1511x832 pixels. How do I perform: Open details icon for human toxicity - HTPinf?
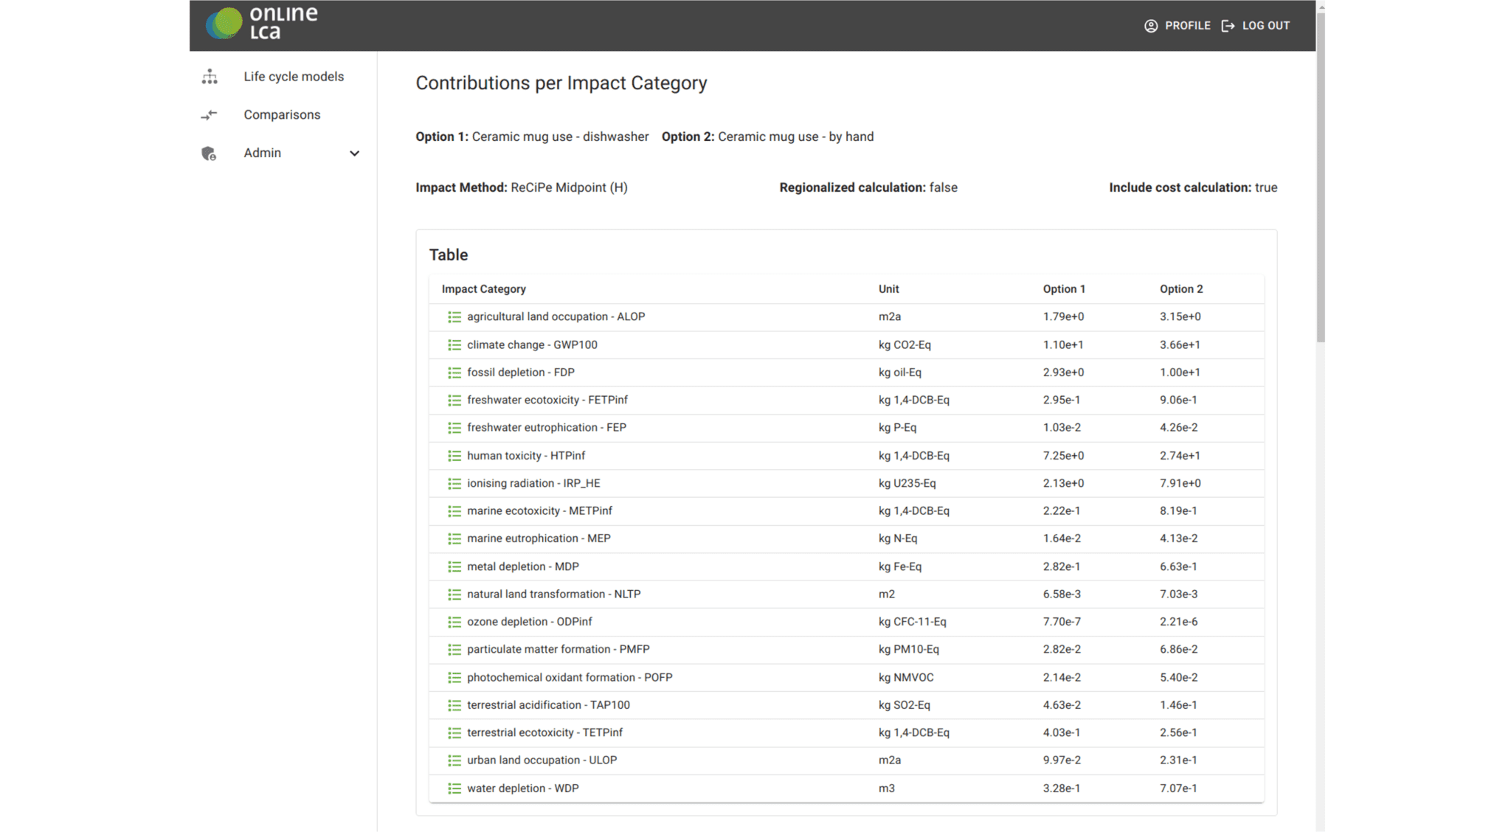pyautogui.click(x=454, y=456)
